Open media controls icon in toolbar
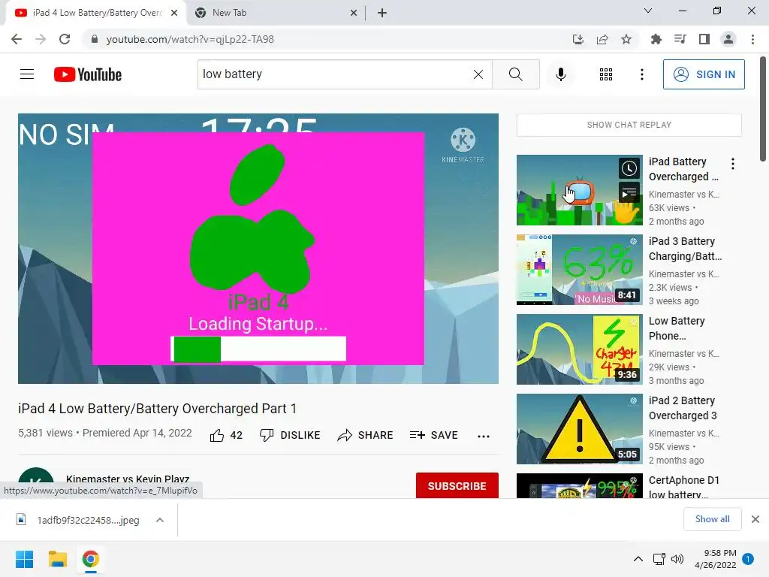The width and height of the screenshot is (769, 577). click(680, 39)
